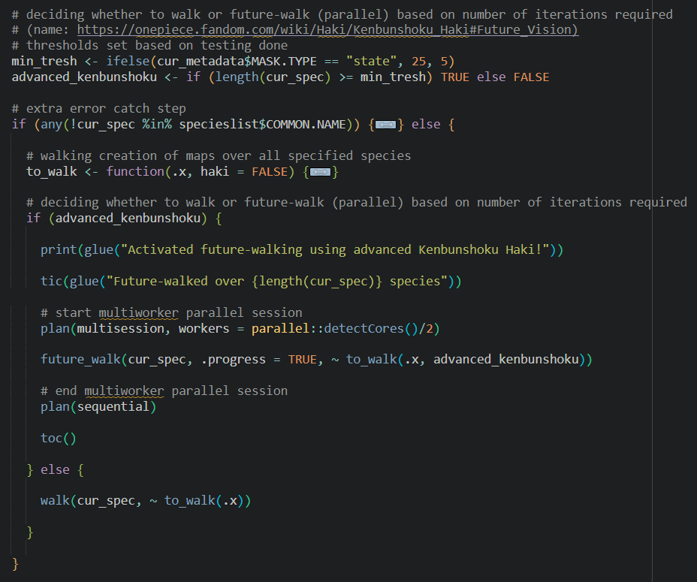The width and height of the screenshot is (697, 582).
Task: Click the print(glue( statement
Action: [302, 250]
